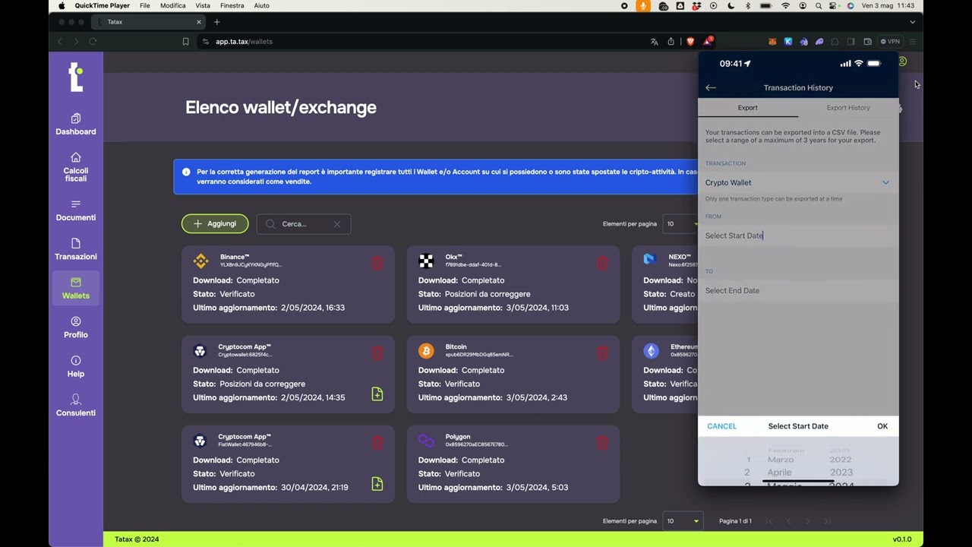
Task: Open the Brave Shields lion icon
Action: pos(690,42)
